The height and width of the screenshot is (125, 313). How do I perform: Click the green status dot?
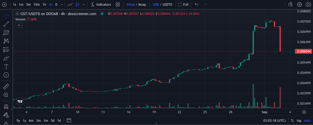tap(102, 14)
